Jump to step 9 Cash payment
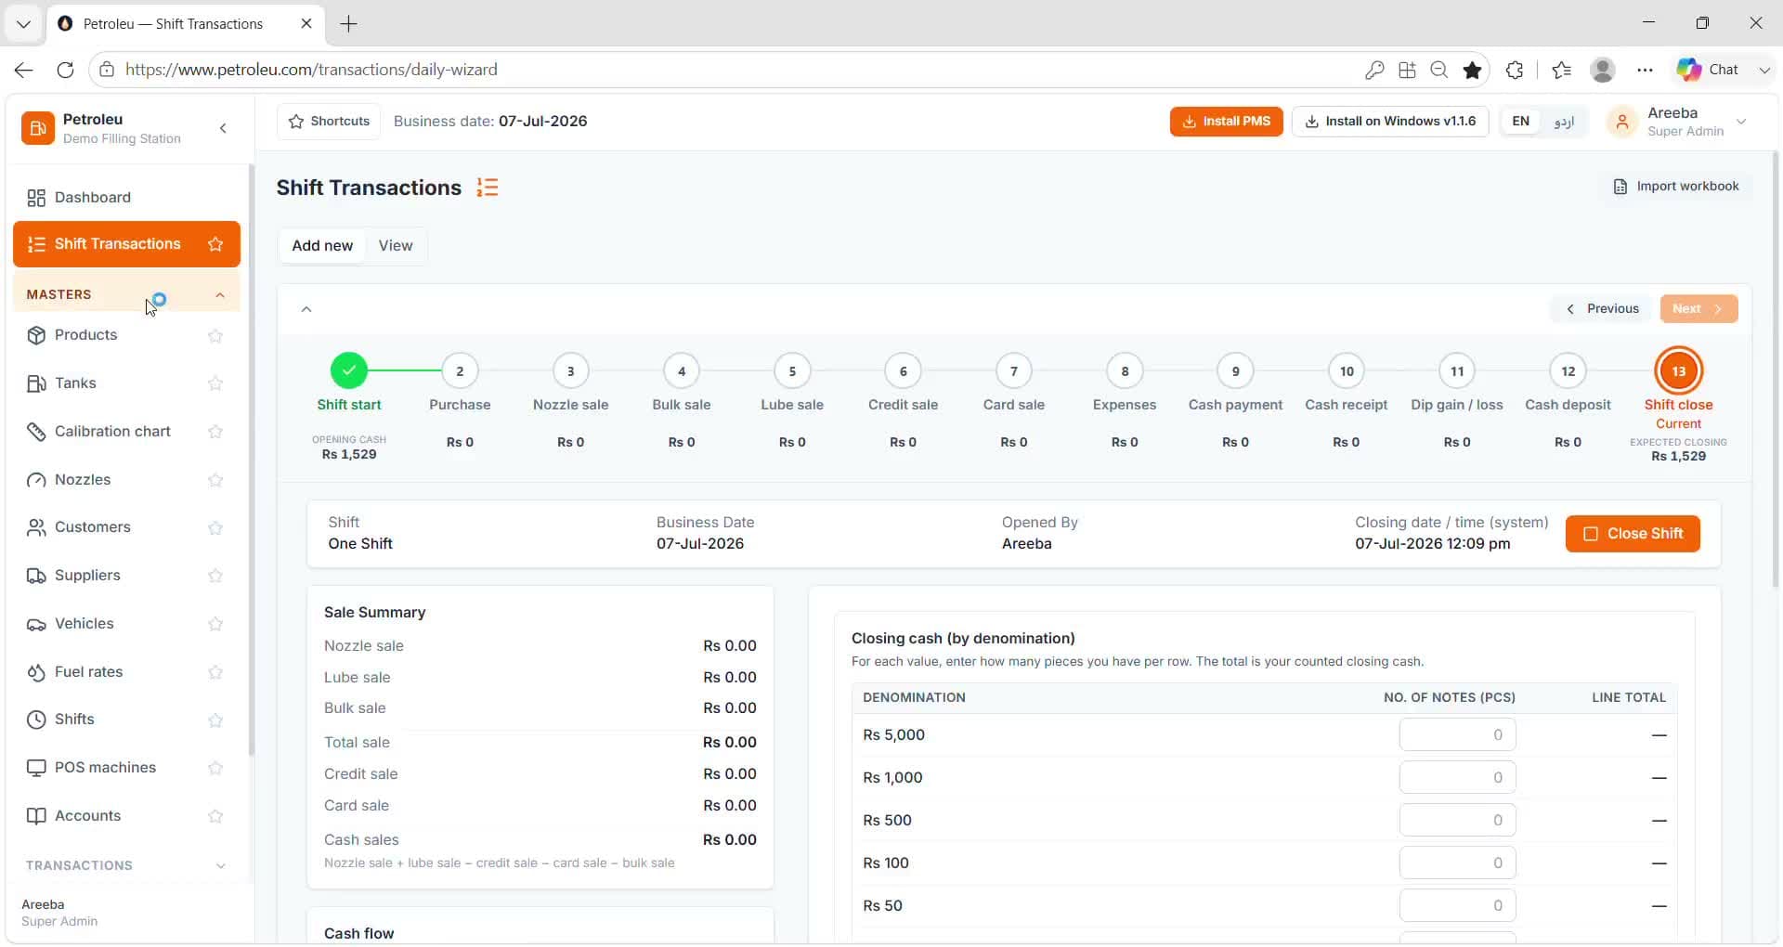 (x=1235, y=371)
